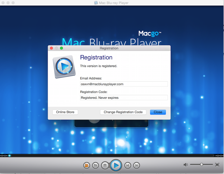224x174 pixels.
Task: Skip to the previous chapter
Action: point(128,165)
